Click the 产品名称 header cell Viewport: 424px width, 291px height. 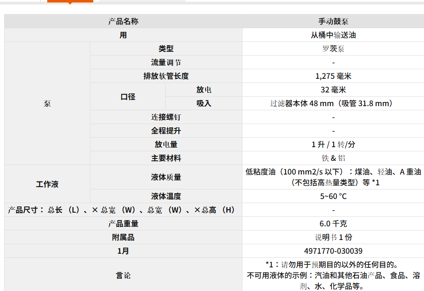(x=123, y=22)
